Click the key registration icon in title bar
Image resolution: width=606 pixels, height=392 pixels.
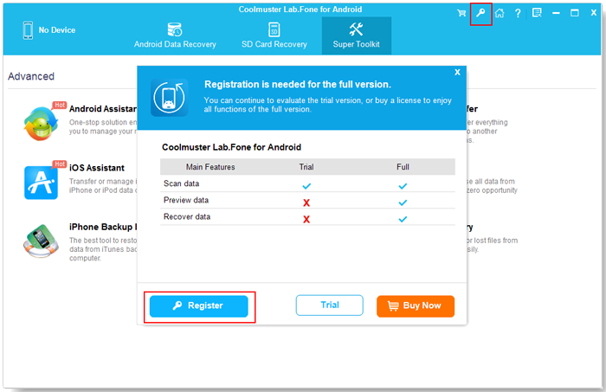(480, 13)
